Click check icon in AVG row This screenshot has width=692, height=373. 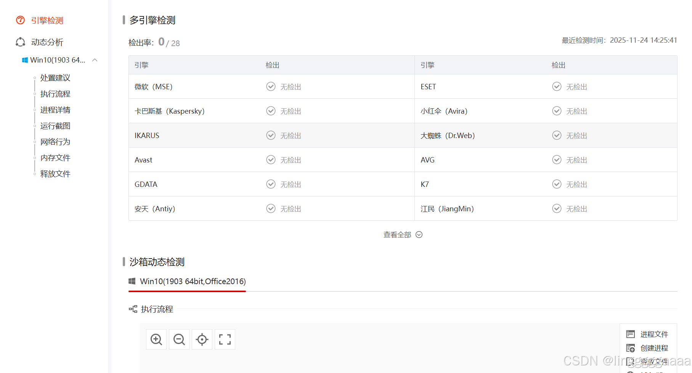[557, 160]
